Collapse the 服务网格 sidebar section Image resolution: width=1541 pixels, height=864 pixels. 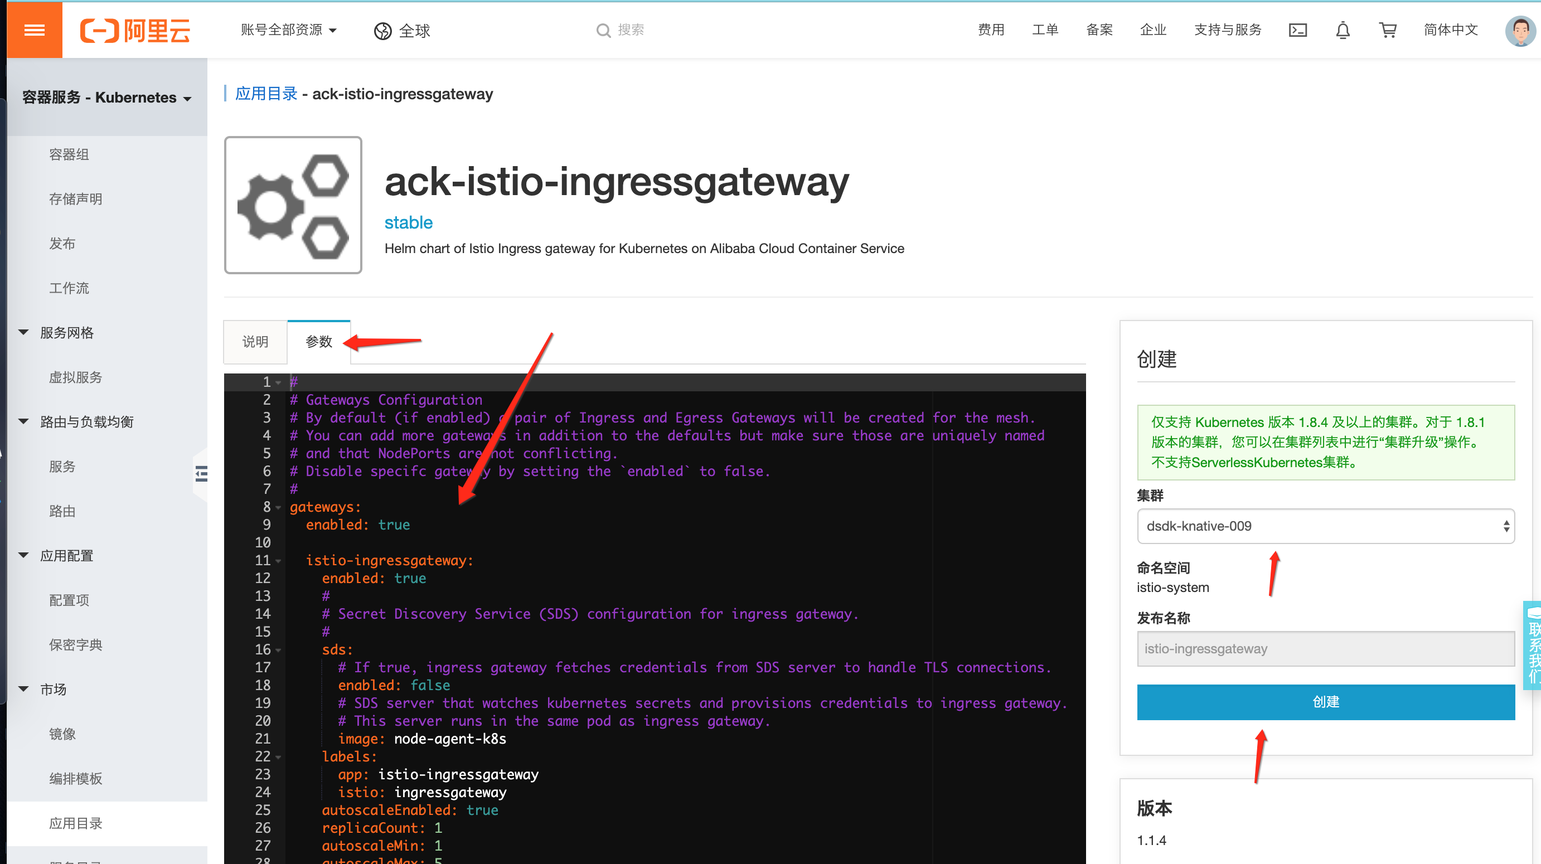(23, 332)
